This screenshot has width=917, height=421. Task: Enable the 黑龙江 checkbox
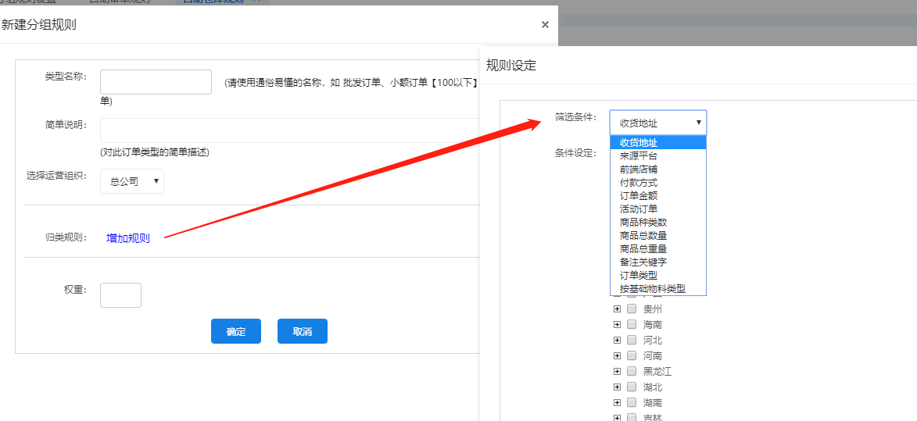tap(632, 371)
